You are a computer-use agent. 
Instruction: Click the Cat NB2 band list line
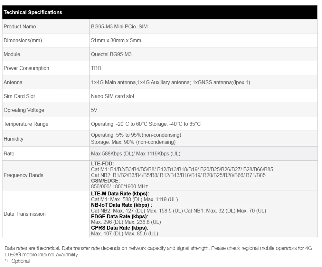178,175
